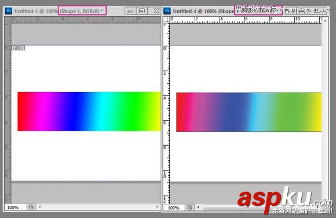Image resolution: width=336 pixels, height=218 pixels.
Task: Click the scroll-right arrow in the left window
Action: coord(158,207)
